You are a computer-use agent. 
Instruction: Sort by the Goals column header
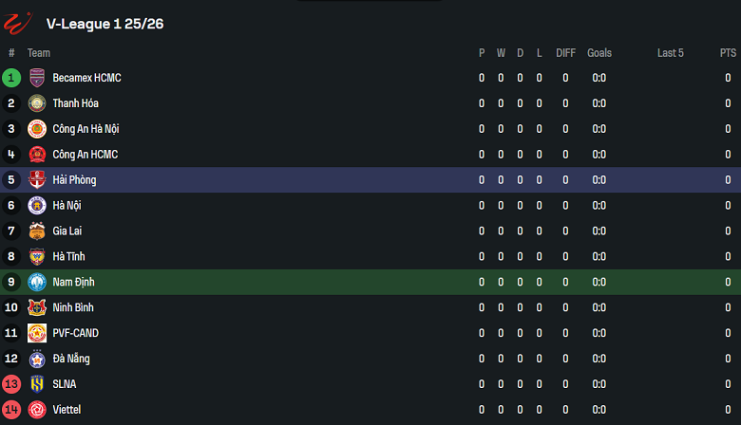click(599, 53)
